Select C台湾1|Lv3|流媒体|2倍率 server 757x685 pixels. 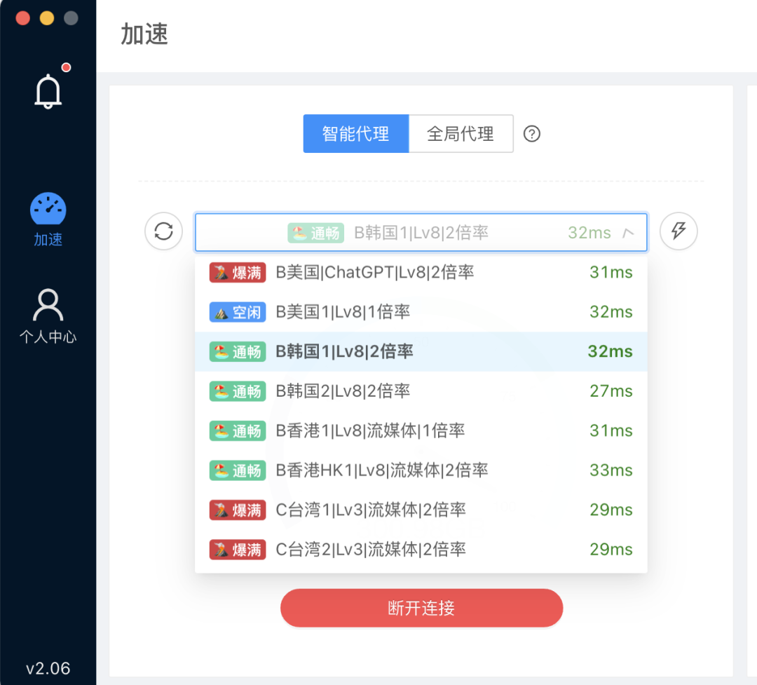371,510
